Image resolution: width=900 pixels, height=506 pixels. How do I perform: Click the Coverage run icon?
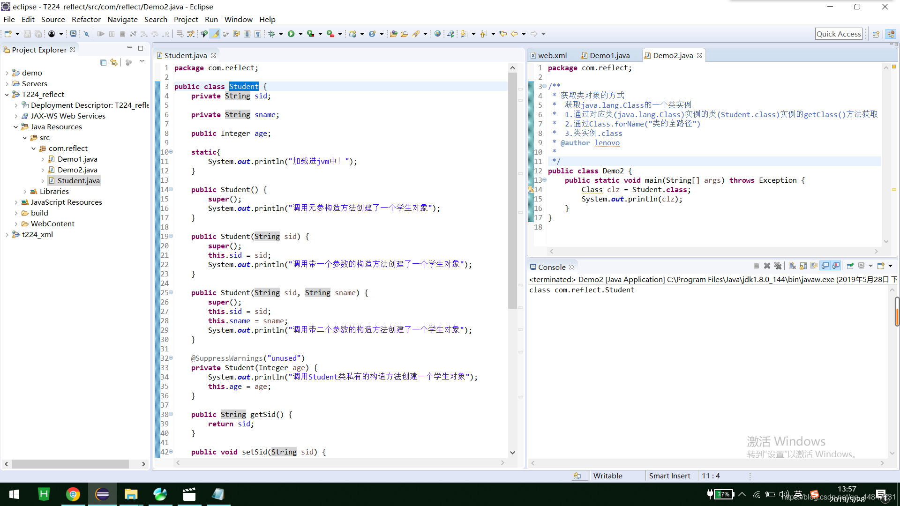coord(310,34)
